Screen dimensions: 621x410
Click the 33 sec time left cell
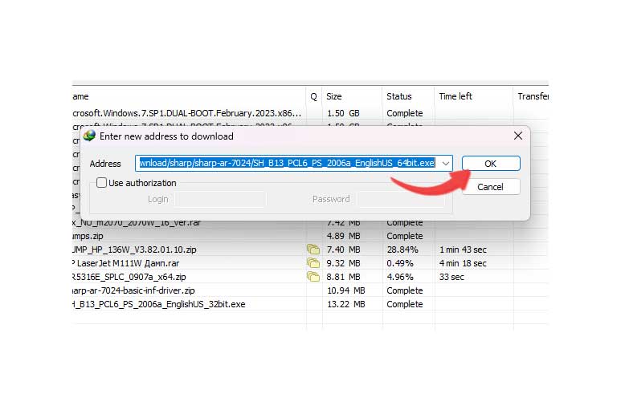click(451, 277)
